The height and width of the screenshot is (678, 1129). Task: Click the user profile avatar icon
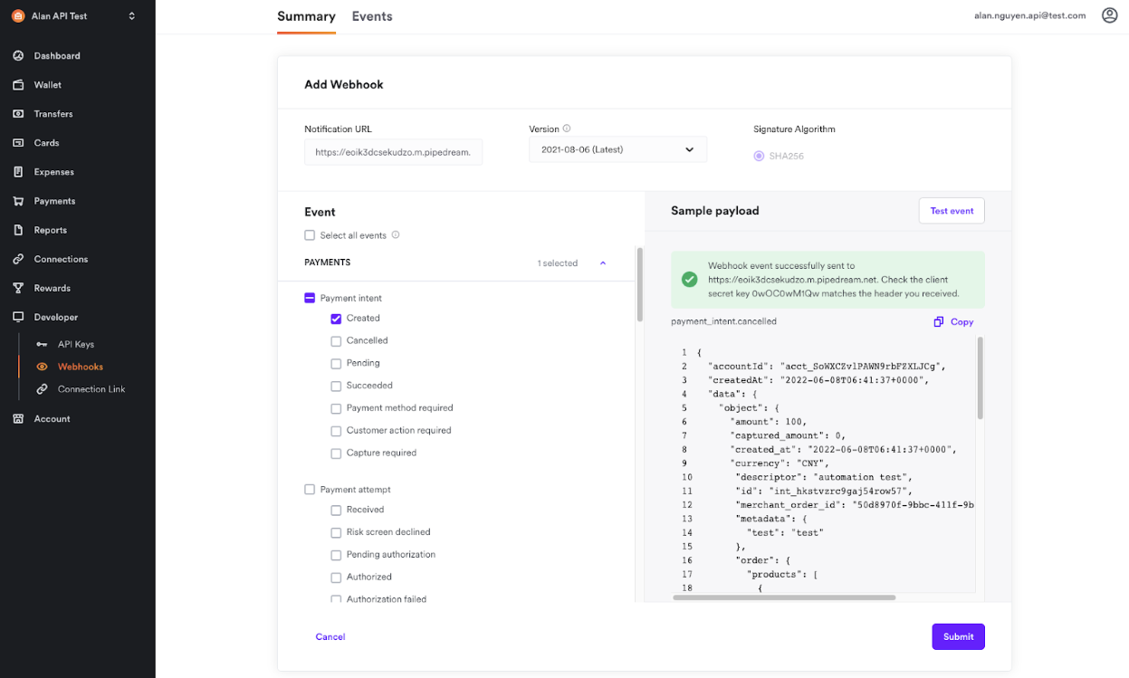tap(1109, 15)
